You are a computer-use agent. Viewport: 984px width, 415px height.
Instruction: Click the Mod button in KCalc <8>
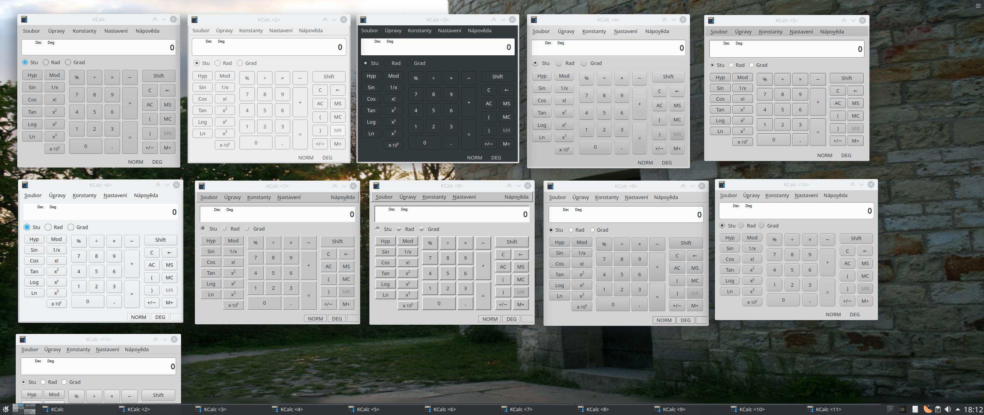point(408,241)
